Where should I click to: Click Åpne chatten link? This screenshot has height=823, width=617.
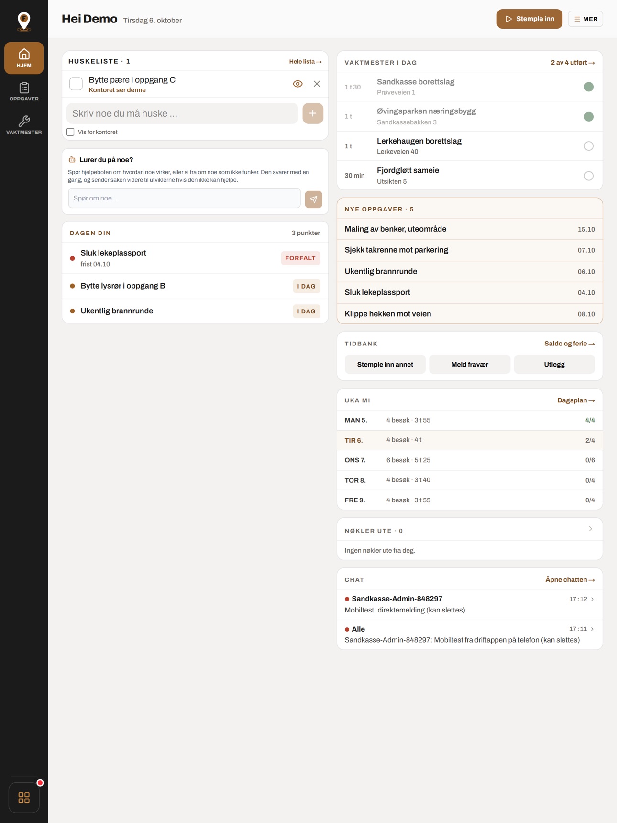[x=570, y=580]
